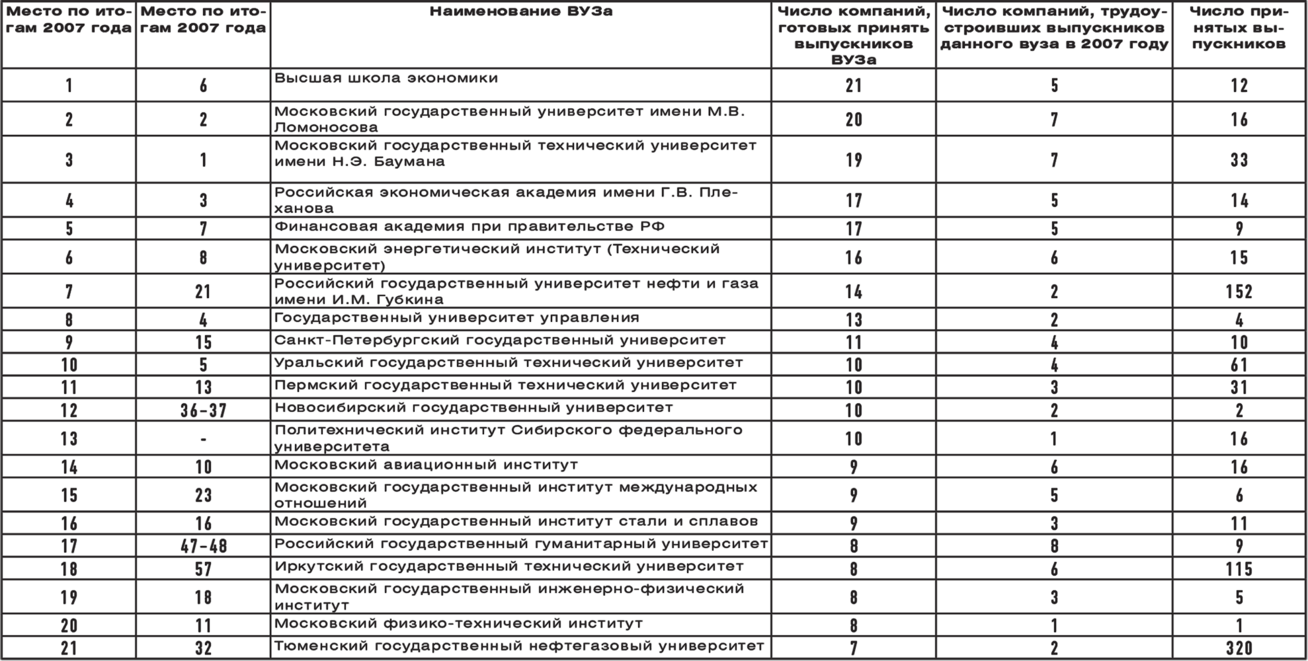Click the 152 hired graduates cell

[1239, 292]
